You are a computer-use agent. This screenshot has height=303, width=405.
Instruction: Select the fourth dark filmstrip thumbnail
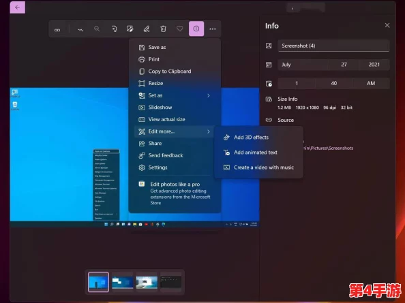(x=170, y=282)
